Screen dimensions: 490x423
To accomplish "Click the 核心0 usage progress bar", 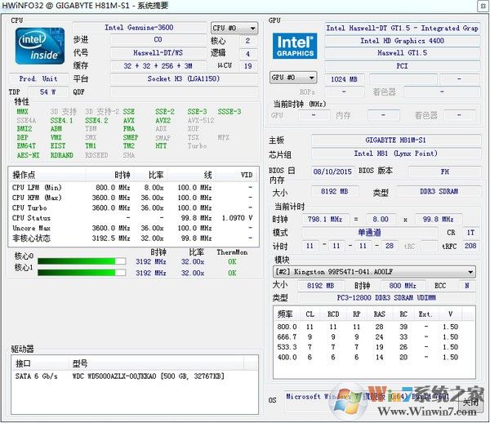I will pyautogui.click(x=82, y=261).
